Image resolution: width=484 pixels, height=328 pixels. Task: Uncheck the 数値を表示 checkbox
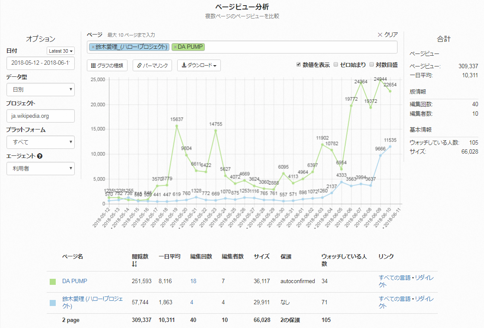click(299, 64)
